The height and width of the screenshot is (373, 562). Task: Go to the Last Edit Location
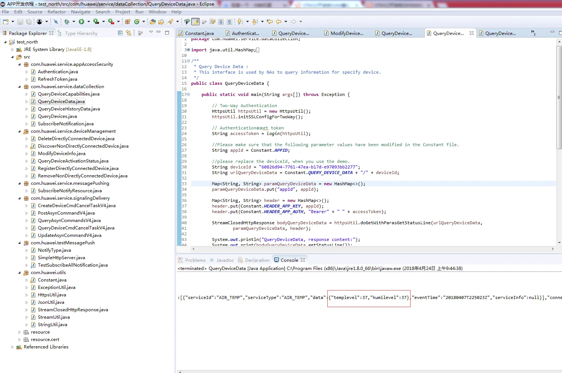click(x=270, y=22)
